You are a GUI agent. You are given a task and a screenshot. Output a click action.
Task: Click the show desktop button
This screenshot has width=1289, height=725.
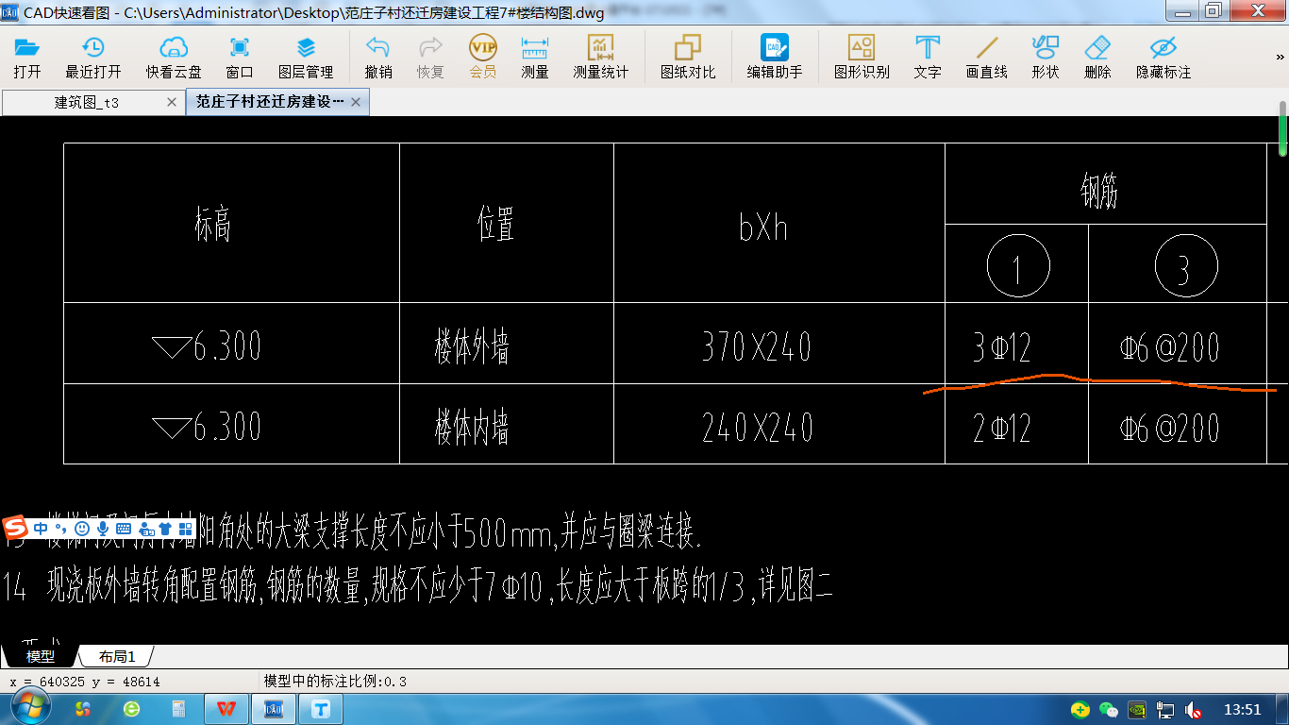coord(1282,709)
